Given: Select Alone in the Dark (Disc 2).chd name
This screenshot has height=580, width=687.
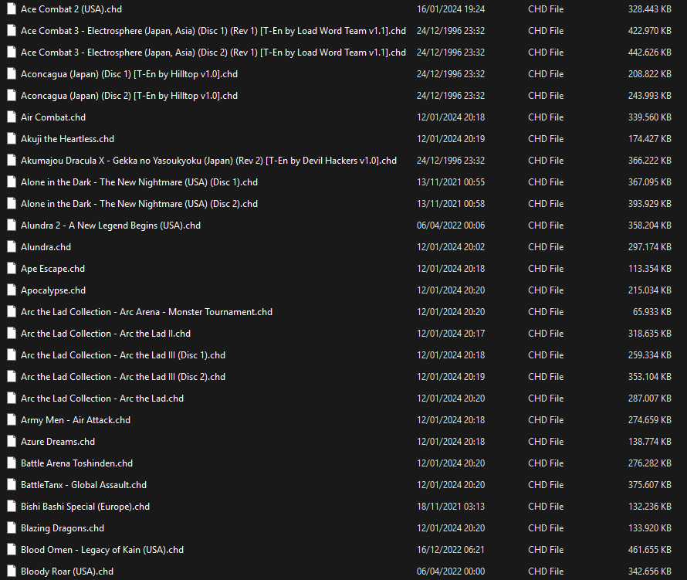Looking at the screenshot, I should coord(139,203).
